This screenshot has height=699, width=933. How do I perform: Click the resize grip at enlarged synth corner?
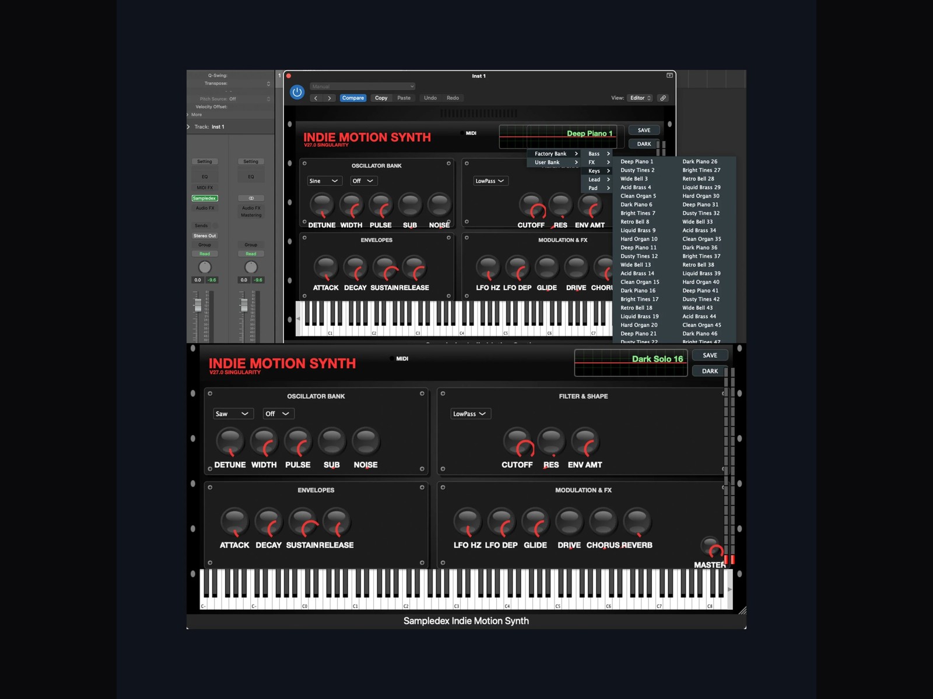742,610
